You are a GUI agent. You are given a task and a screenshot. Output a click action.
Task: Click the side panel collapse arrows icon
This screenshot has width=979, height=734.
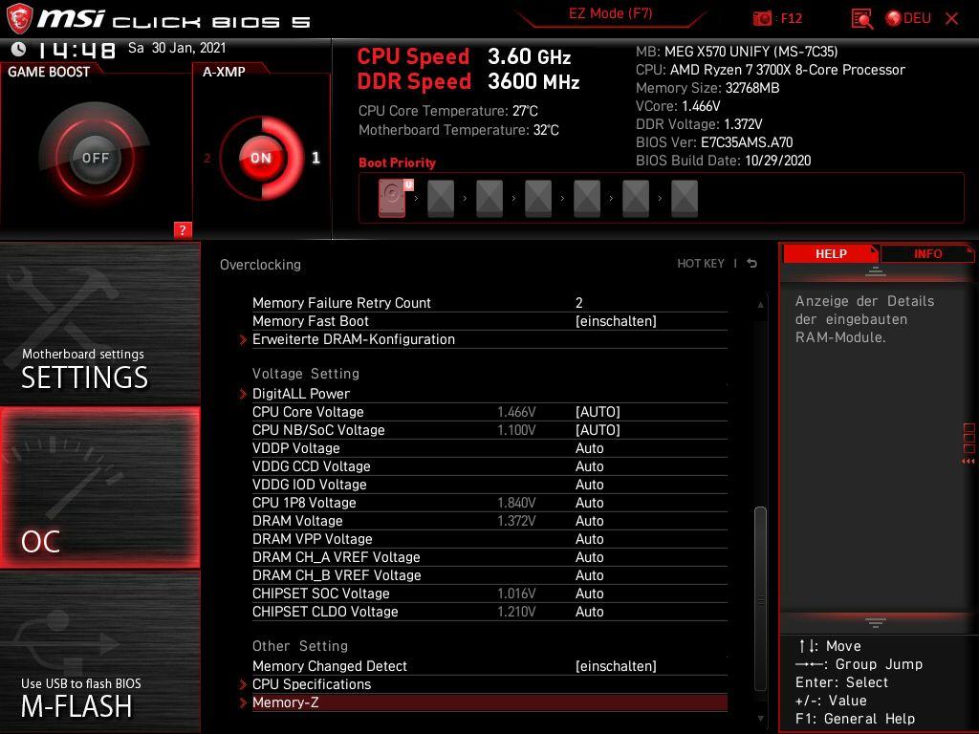(x=968, y=462)
